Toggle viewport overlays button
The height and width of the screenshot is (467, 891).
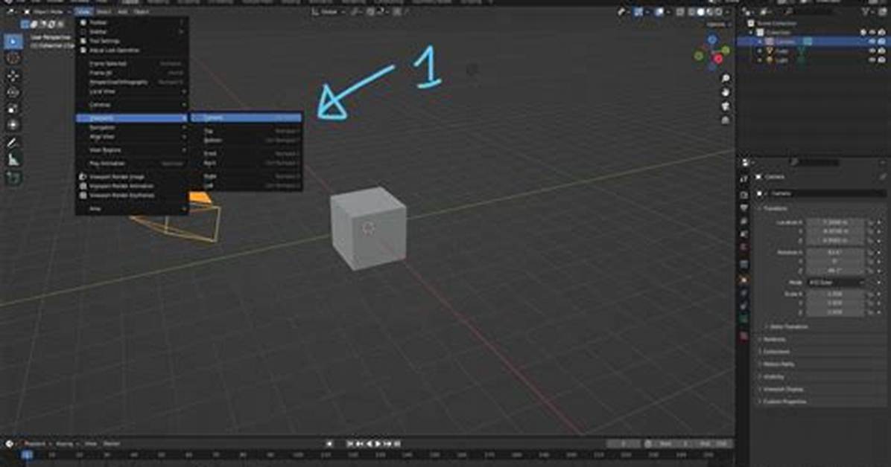coord(659,12)
